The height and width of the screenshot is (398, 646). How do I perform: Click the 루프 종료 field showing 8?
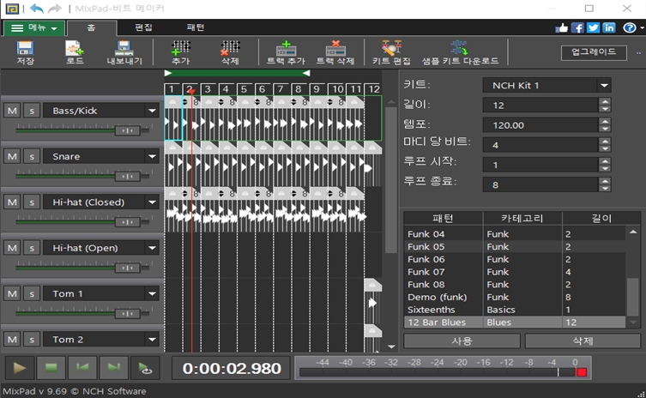[540, 184]
